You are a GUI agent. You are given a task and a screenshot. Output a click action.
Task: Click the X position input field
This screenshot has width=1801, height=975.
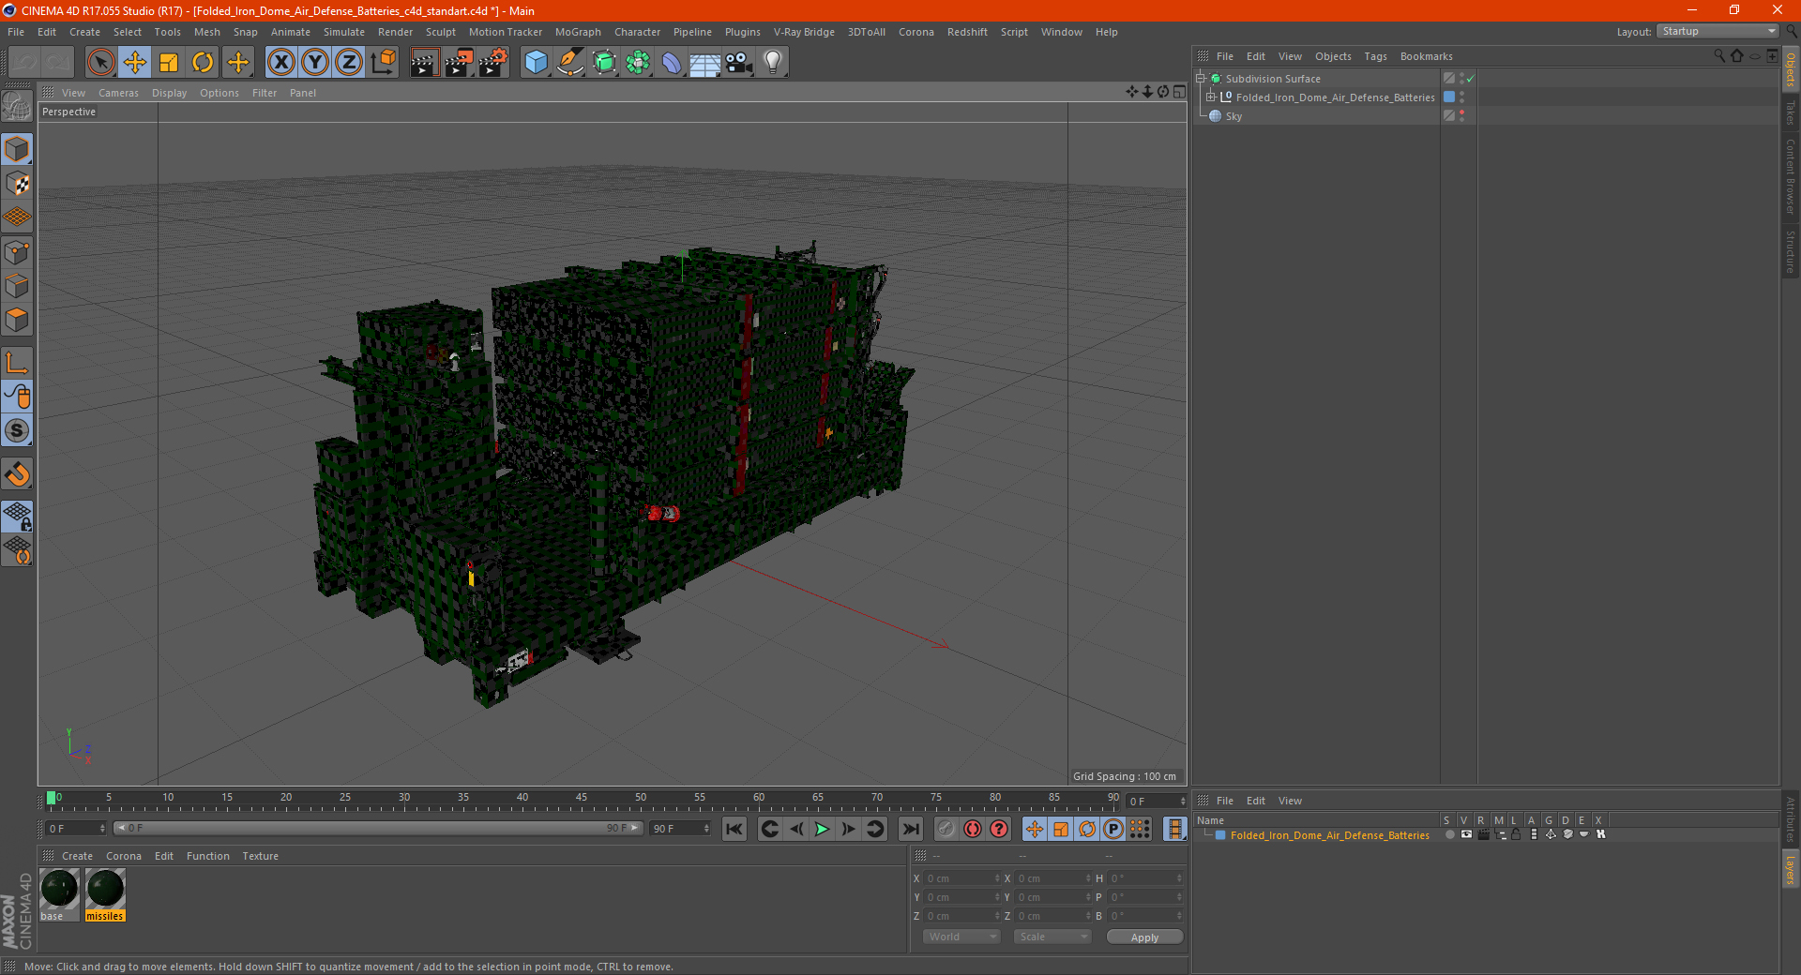[x=960, y=878]
